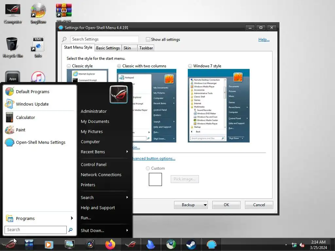Open Administrator in the start menu
The height and width of the screenshot is (251, 335).
pos(94,111)
